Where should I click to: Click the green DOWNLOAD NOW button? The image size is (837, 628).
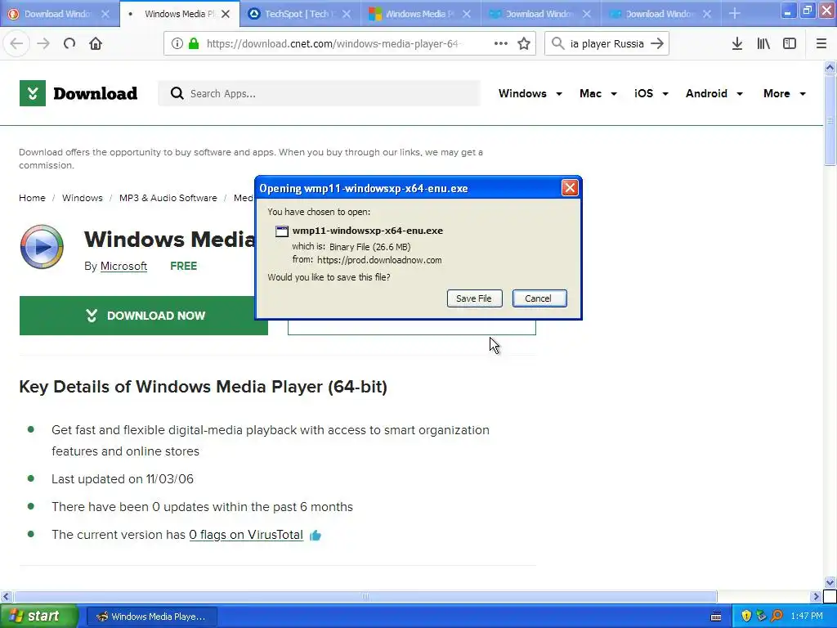(x=144, y=316)
